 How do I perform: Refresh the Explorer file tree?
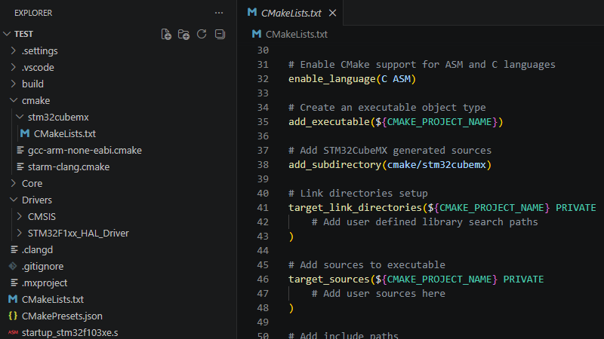[202, 34]
